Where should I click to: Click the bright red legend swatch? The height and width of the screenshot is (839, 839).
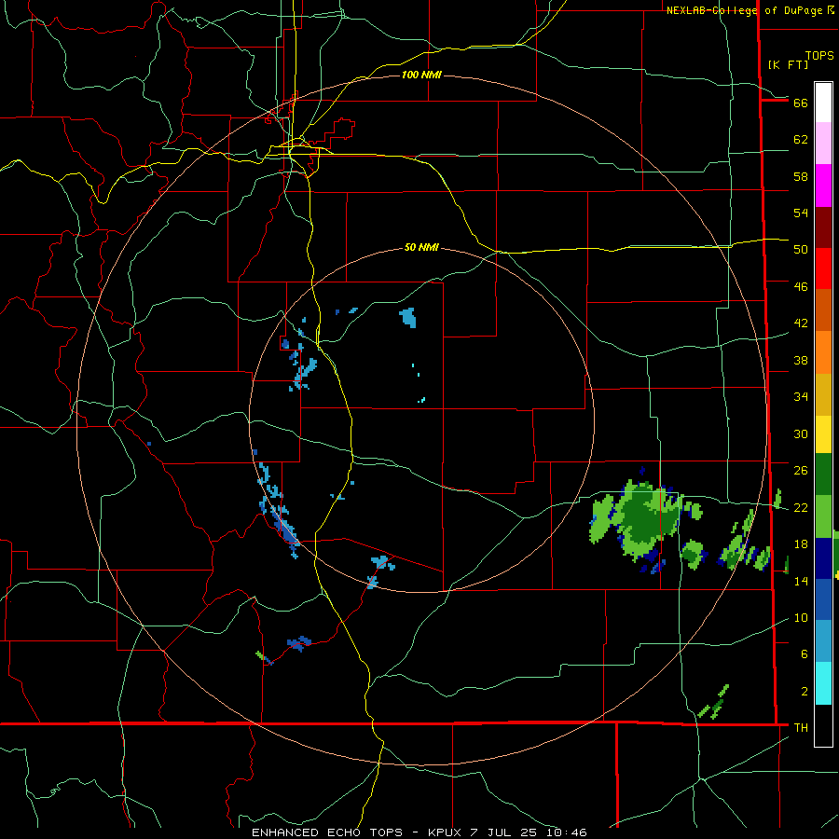click(823, 268)
